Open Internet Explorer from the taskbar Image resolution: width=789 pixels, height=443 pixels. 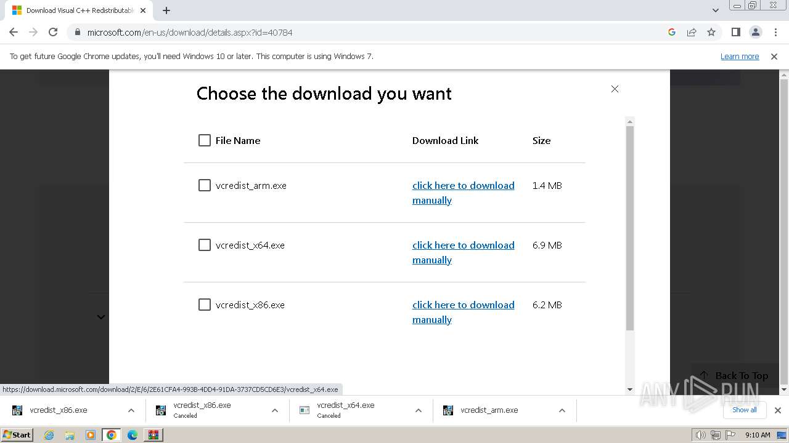tap(49, 435)
